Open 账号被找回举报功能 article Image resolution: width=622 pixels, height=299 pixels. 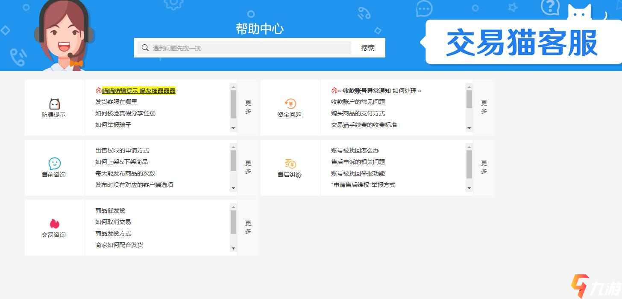(x=358, y=174)
